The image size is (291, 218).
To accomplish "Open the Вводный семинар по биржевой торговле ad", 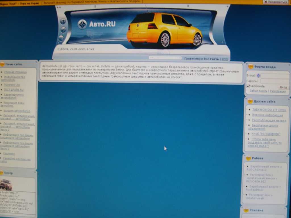I will 92,1.
